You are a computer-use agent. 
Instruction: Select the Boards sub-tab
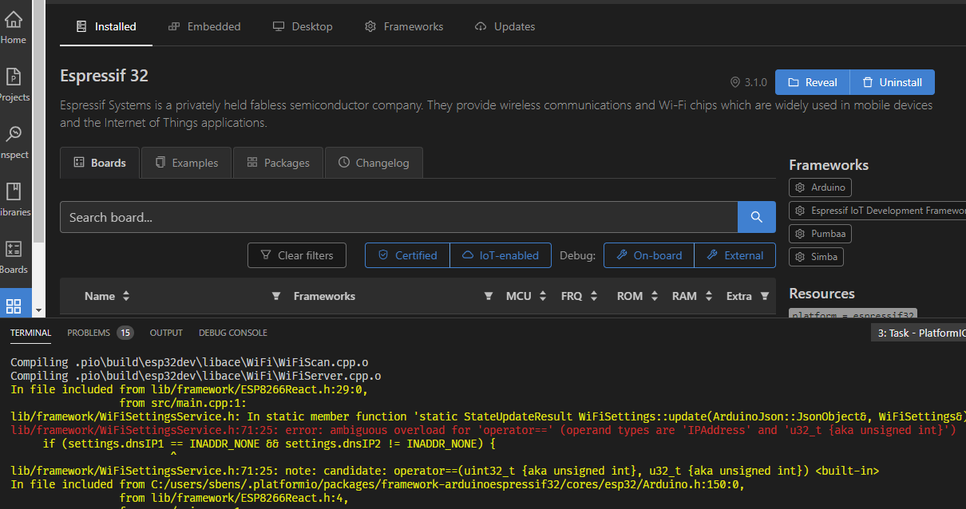(x=100, y=163)
